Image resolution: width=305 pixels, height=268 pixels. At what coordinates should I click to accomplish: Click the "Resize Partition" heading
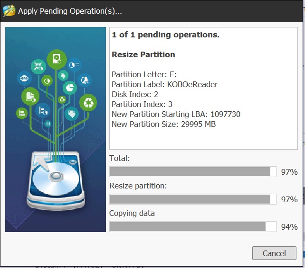(x=143, y=54)
